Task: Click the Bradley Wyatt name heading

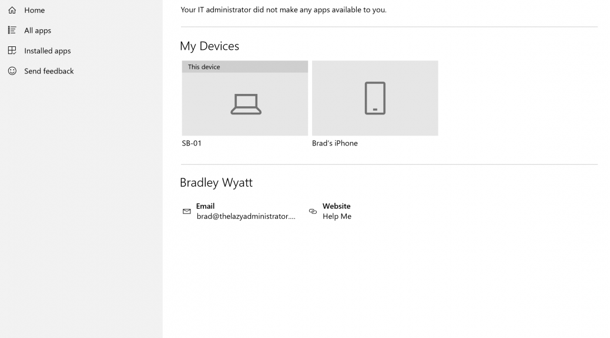Action: pyautogui.click(x=216, y=182)
